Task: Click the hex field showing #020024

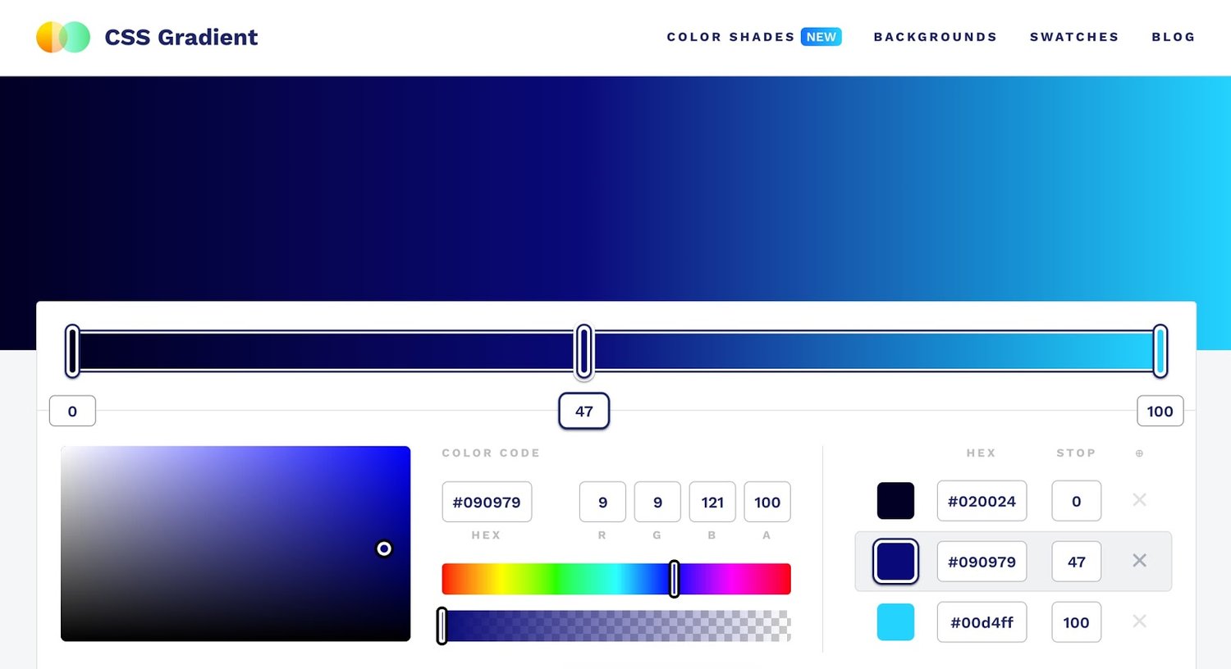Action: coord(982,501)
